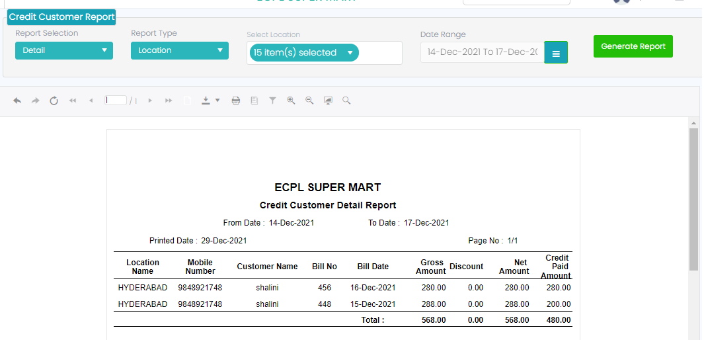
Task: Click the credit paid amount 200.00
Action: (x=559, y=304)
